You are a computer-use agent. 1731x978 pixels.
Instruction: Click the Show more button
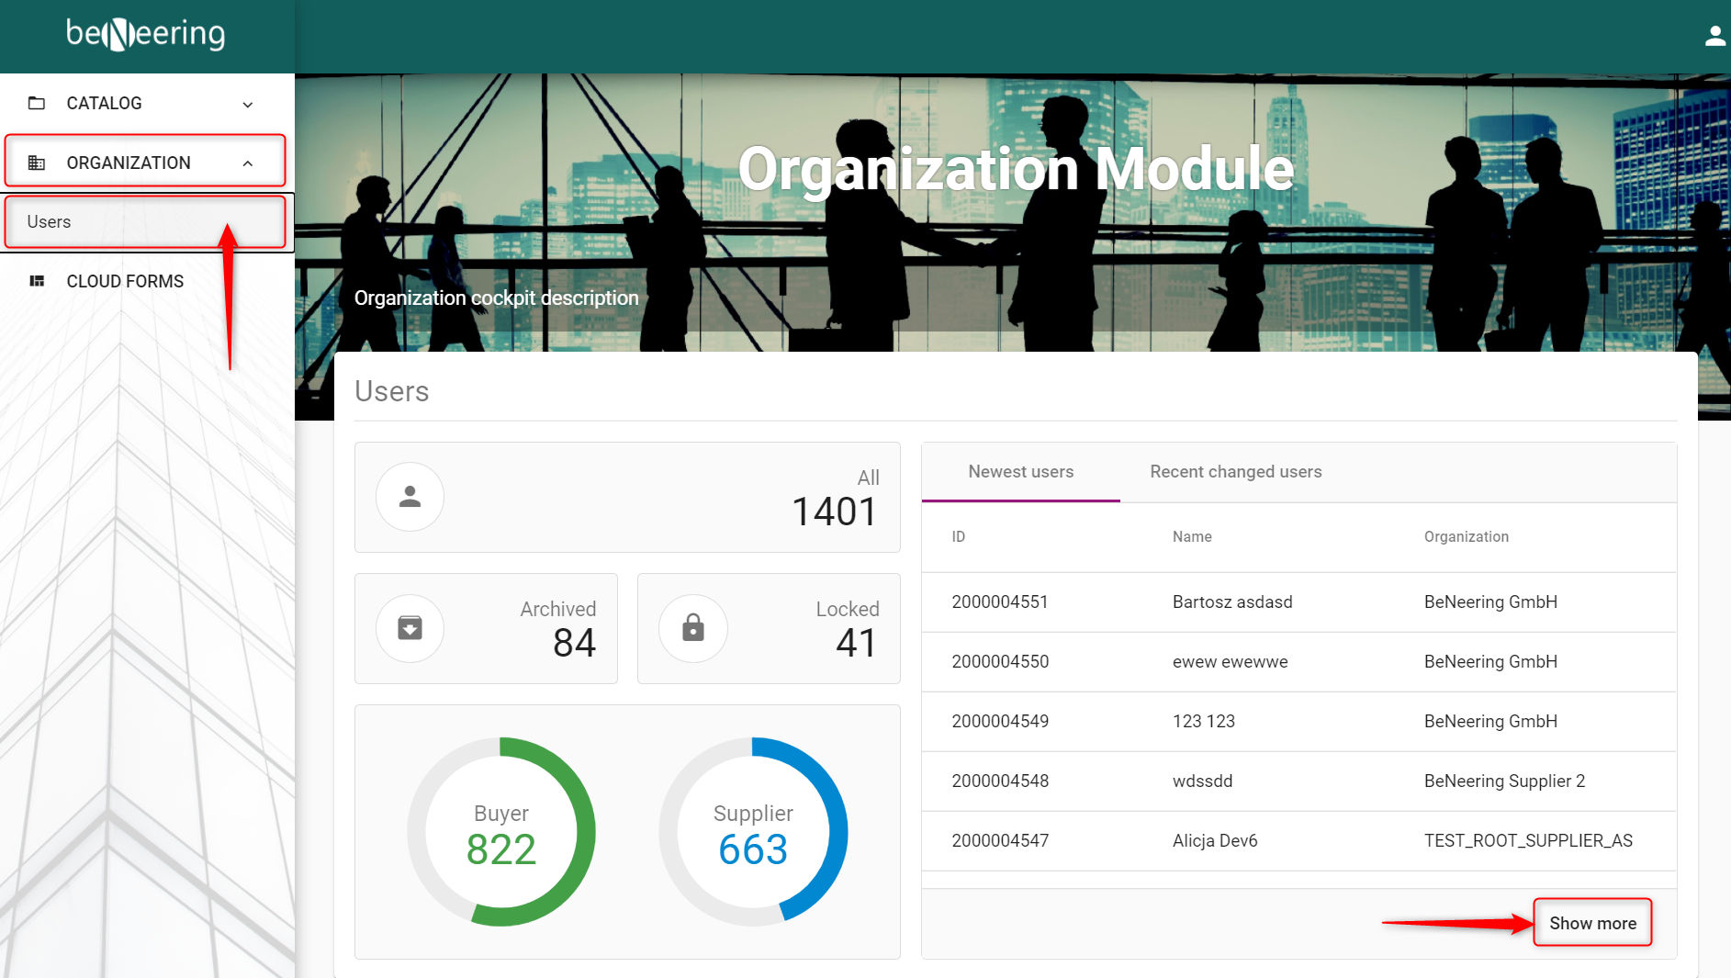(1591, 923)
